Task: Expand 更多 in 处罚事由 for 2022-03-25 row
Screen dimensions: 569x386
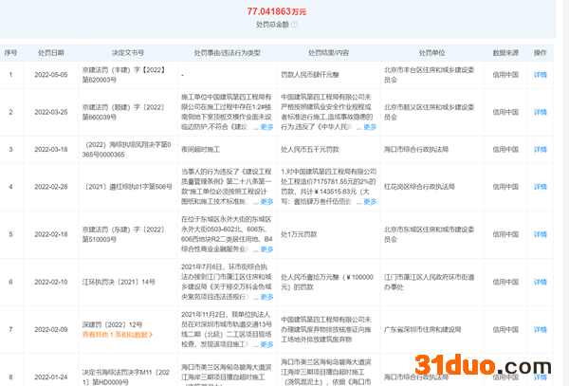Action: click(268, 126)
